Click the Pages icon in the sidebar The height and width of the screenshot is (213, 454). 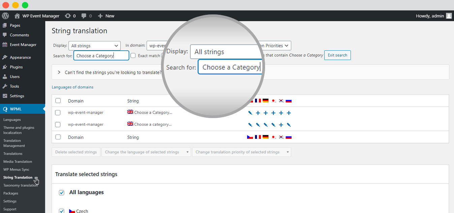pyautogui.click(x=5, y=25)
